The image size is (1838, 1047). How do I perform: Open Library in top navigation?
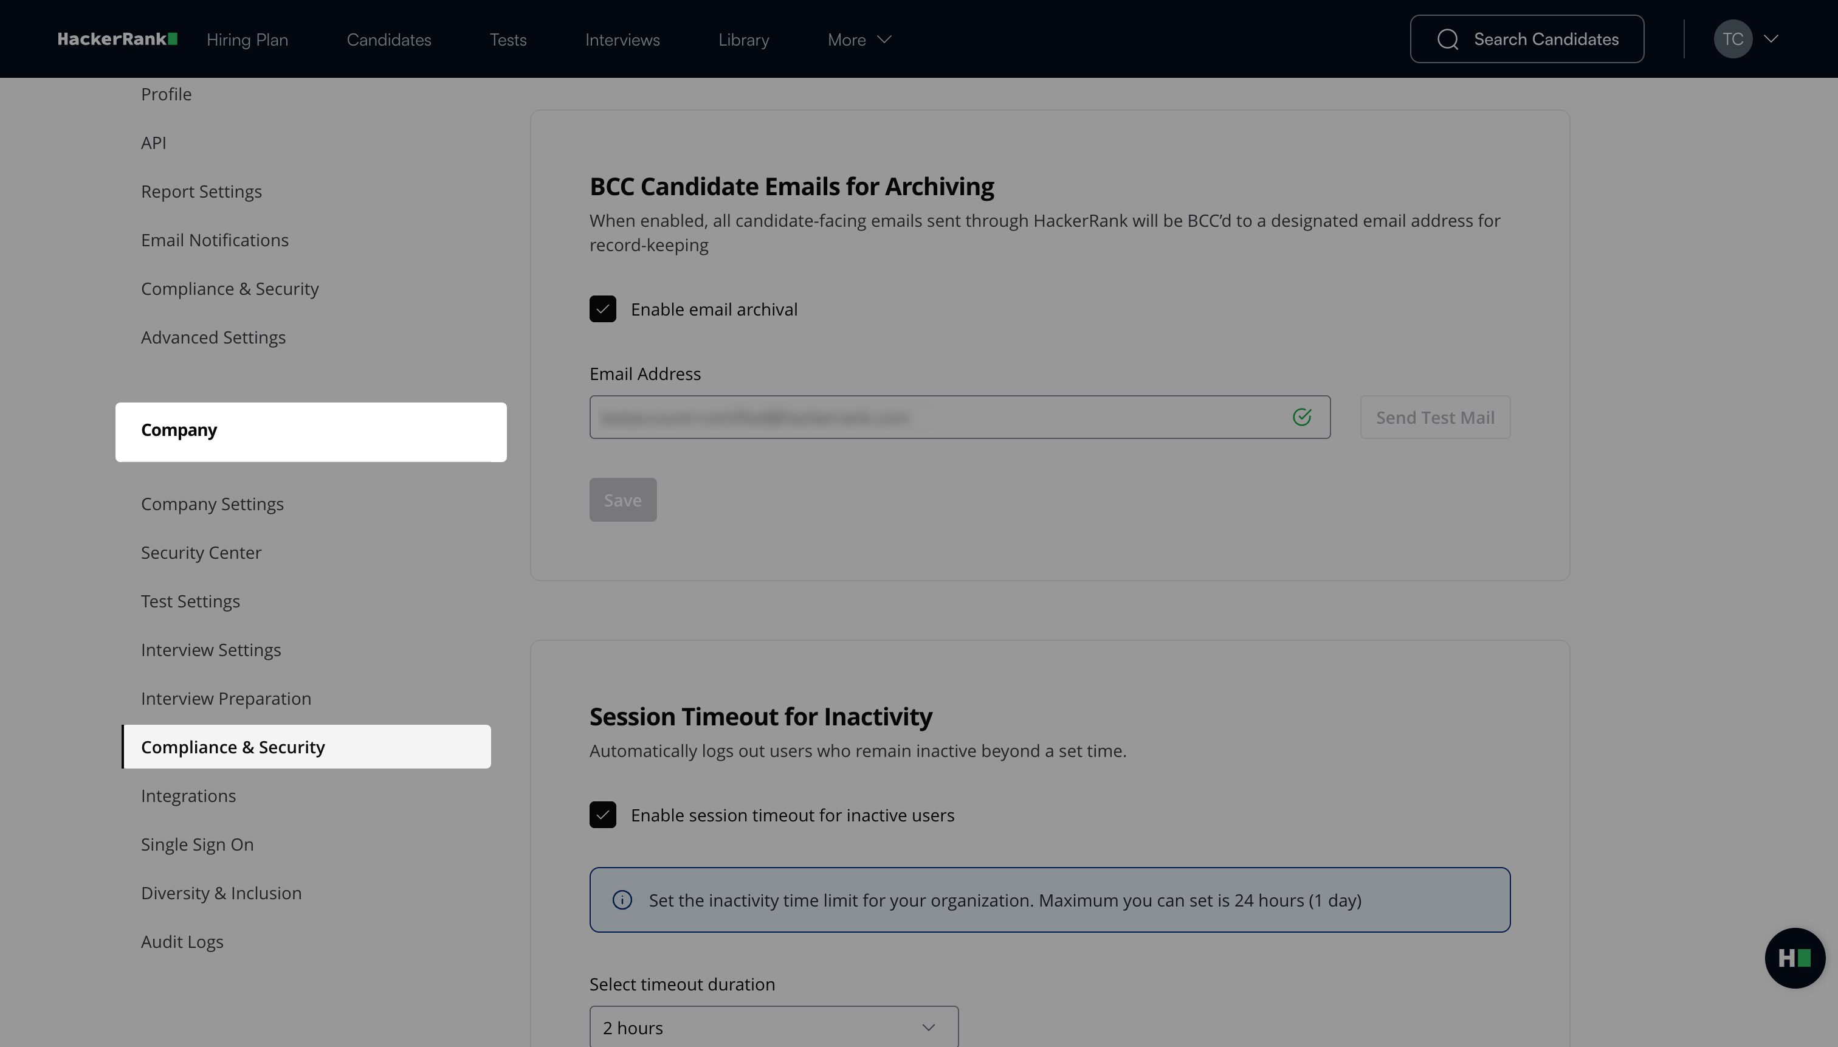(x=744, y=40)
